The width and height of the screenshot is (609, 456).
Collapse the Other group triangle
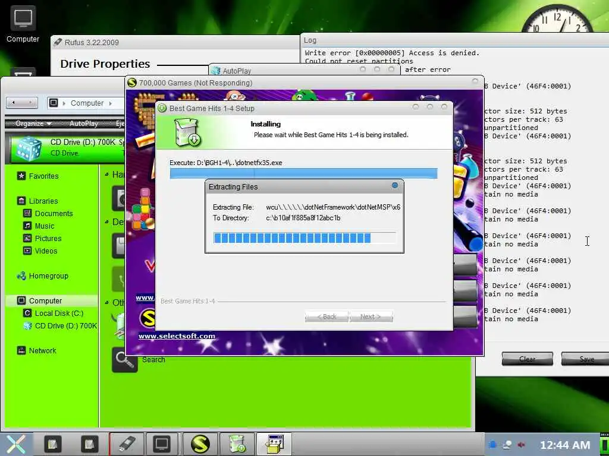[107, 302]
